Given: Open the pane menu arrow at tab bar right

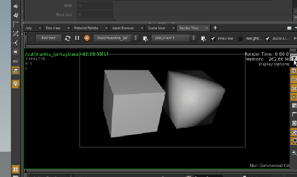Looking at the screenshot, I should (x=289, y=28).
